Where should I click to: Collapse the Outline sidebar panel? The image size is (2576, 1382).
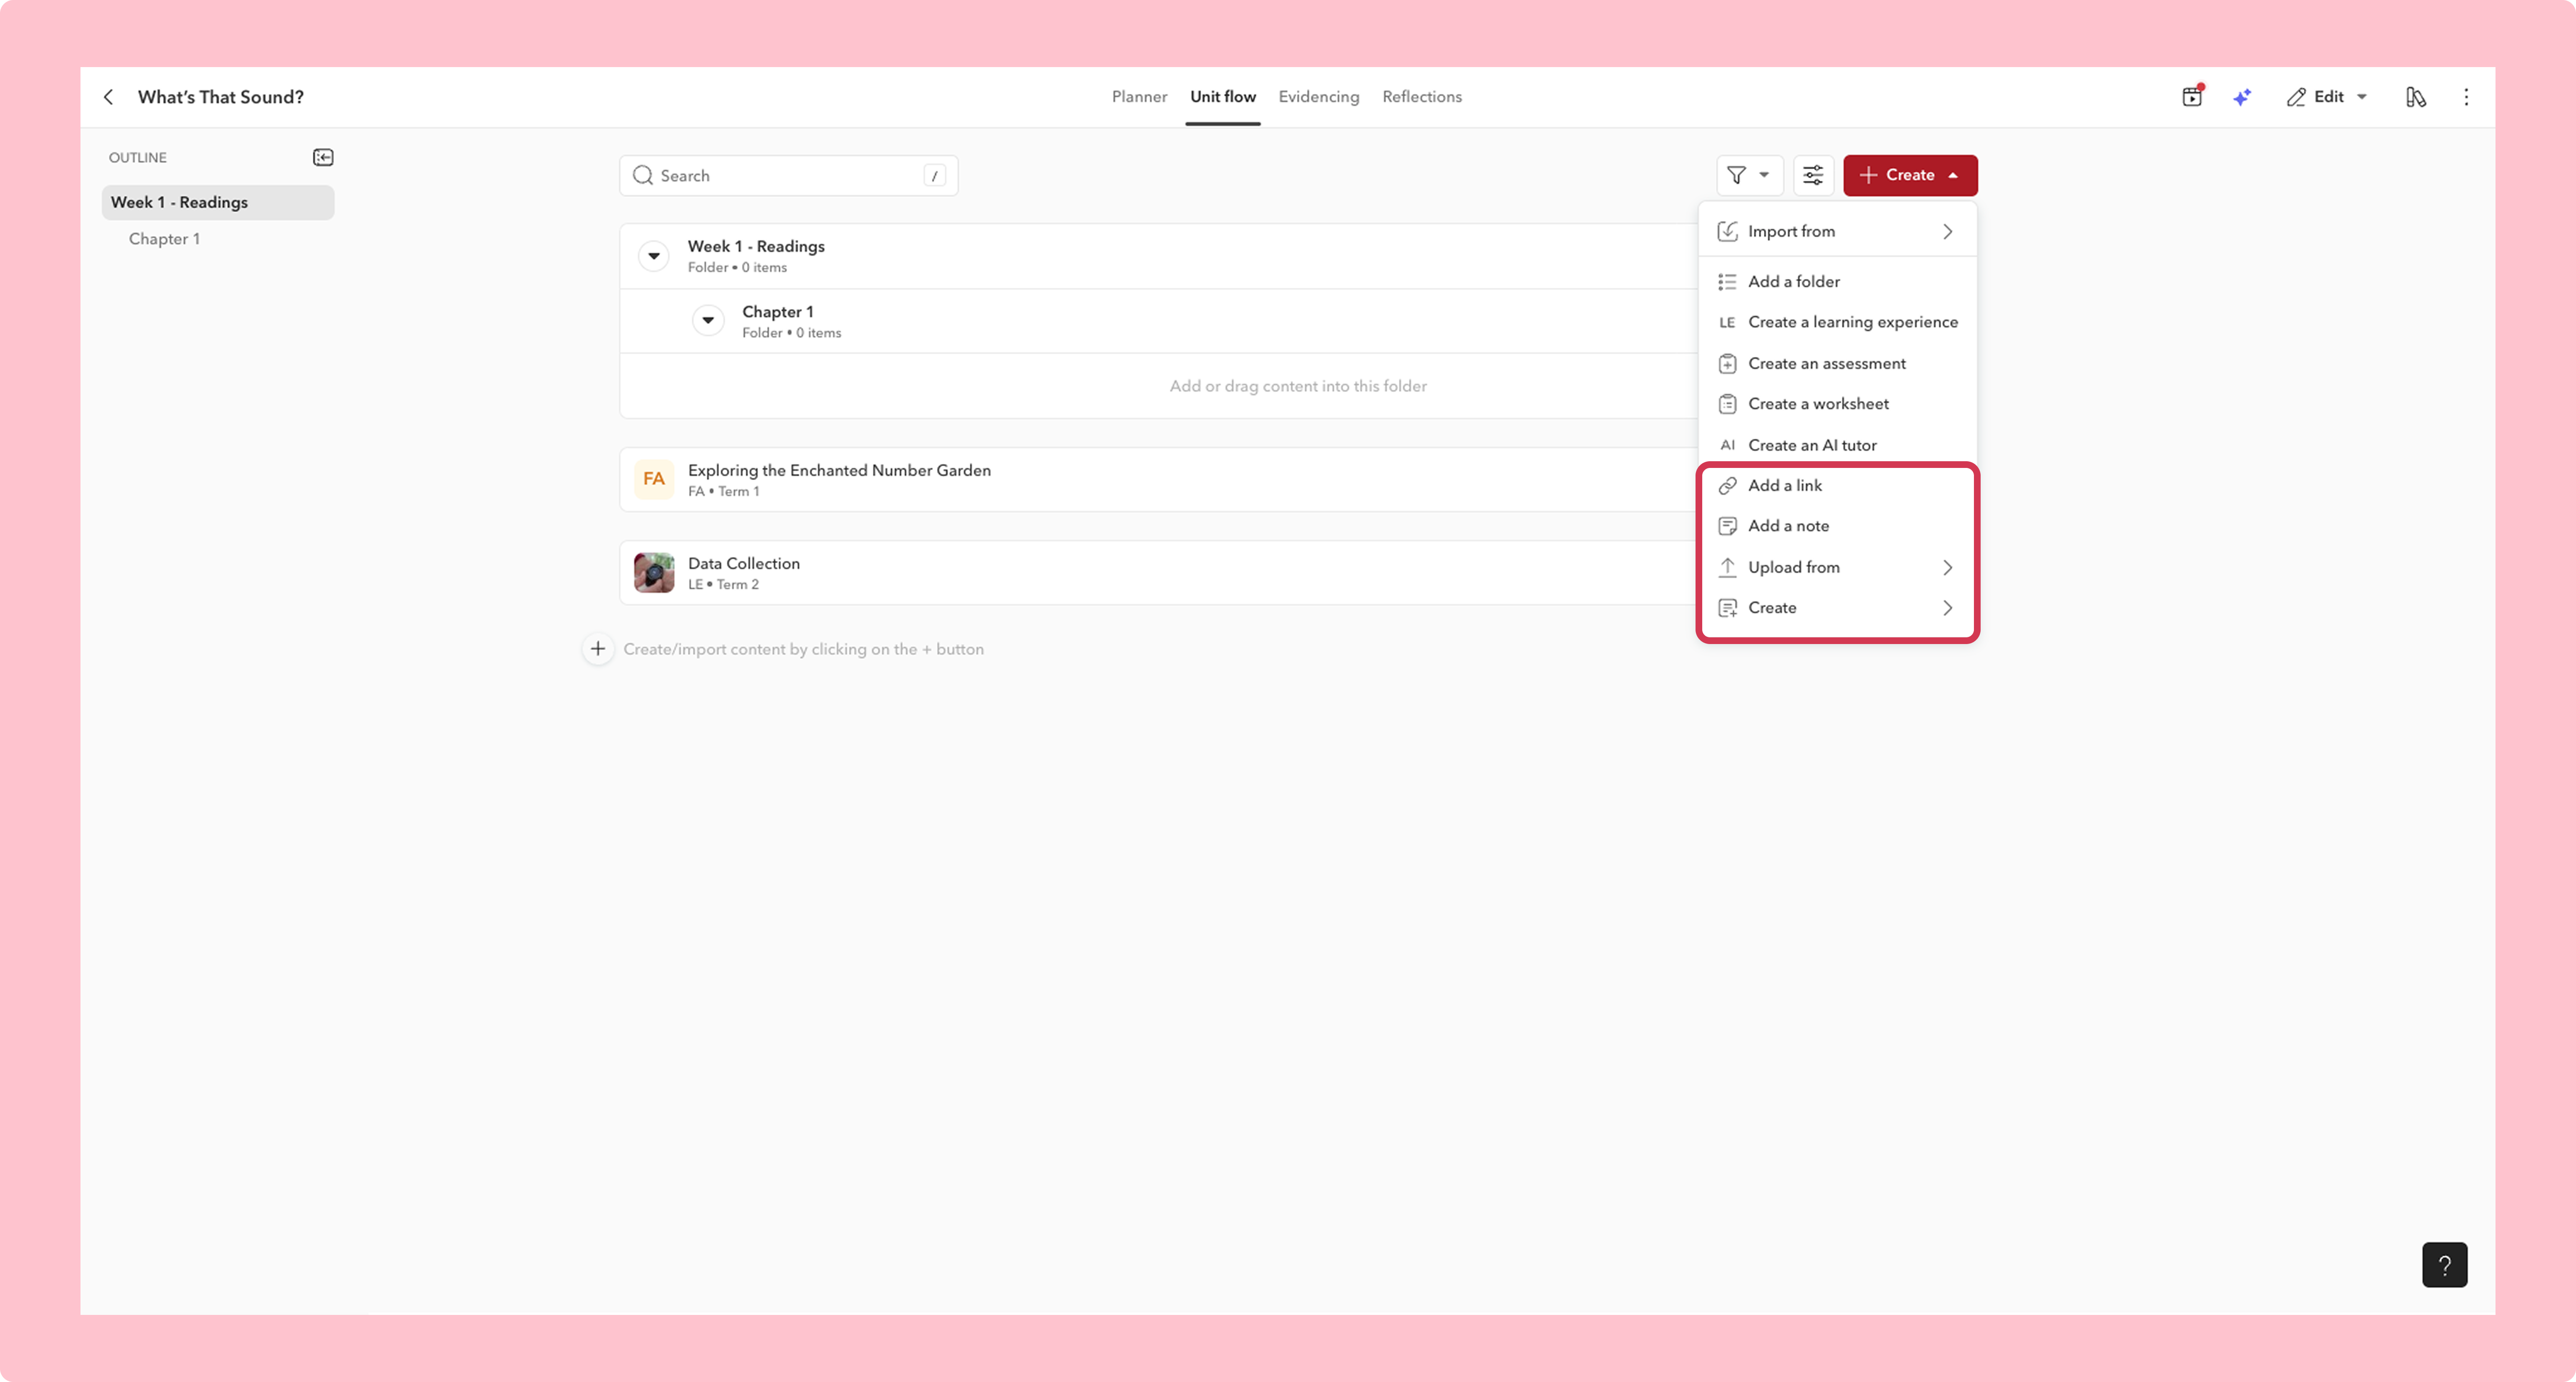tap(323, 157)
